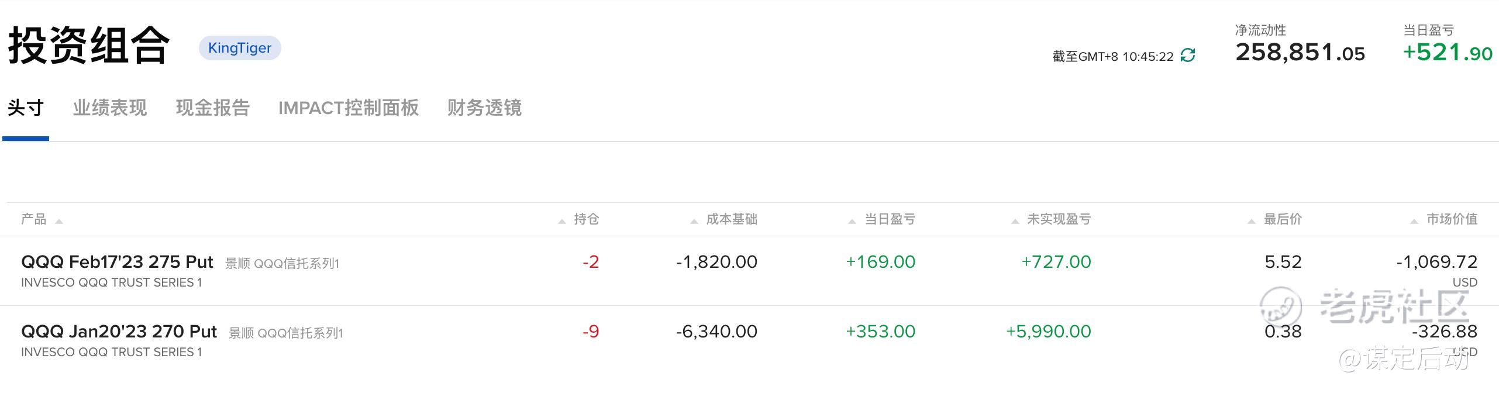Sort by the 最后价 column arrow
This screenshot has width=1499, height=393.
tap(1252, 221)
